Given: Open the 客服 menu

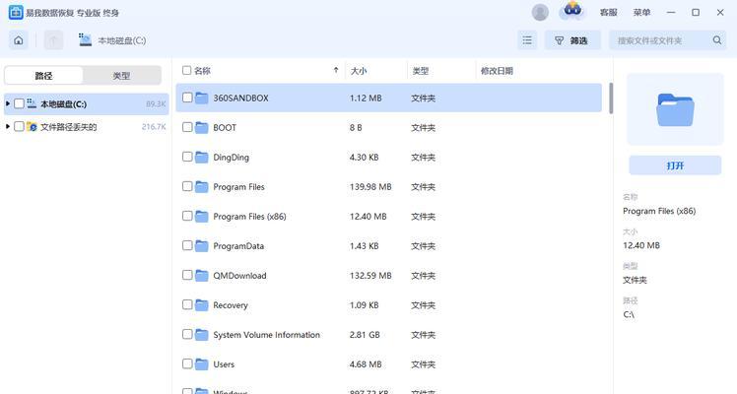Looking at the screenshot, I should [608, 13].
